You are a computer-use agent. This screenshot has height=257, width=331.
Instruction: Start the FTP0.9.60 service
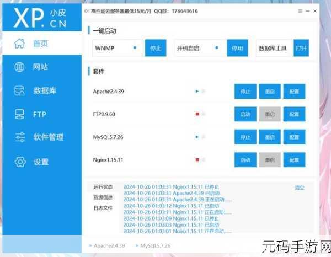coord(245,114)
